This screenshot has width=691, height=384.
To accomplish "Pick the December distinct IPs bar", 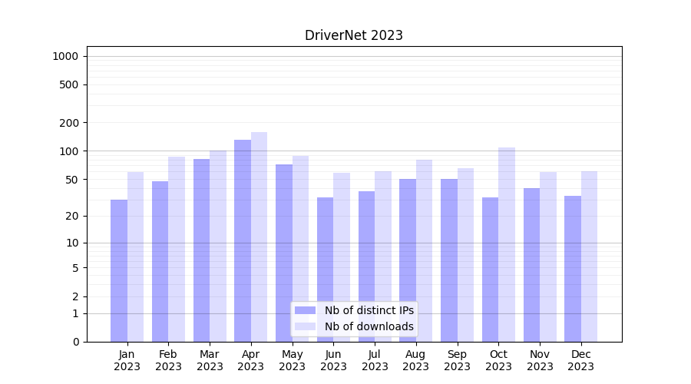I will pyautogui.click(x=573, y=269).
